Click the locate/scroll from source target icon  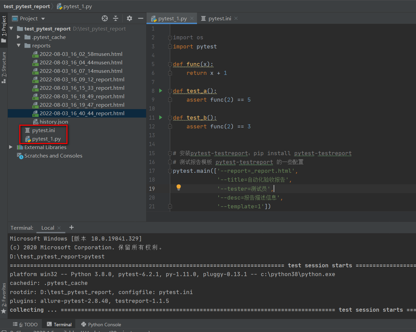click(105, 18)
